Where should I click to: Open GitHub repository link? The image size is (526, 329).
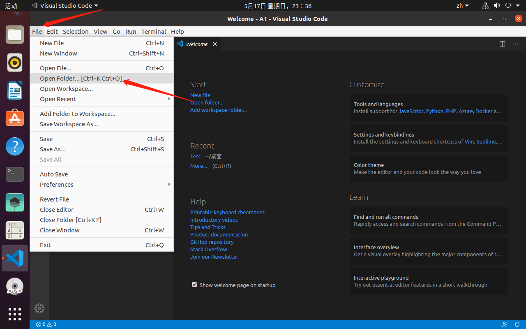pos(212,242)
